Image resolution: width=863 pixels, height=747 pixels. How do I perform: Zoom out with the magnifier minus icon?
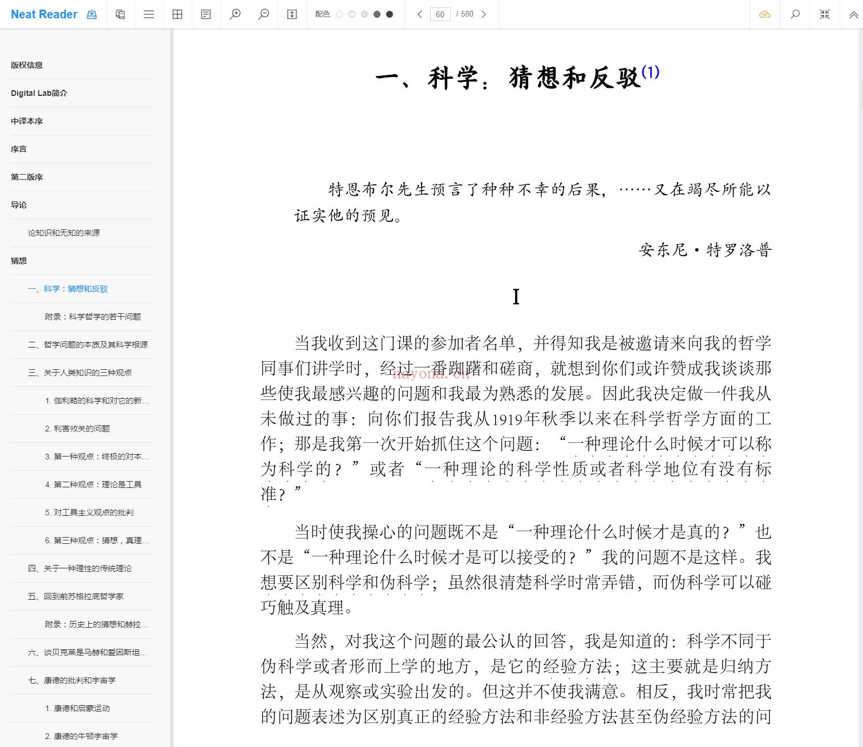(x=264, y=14)
